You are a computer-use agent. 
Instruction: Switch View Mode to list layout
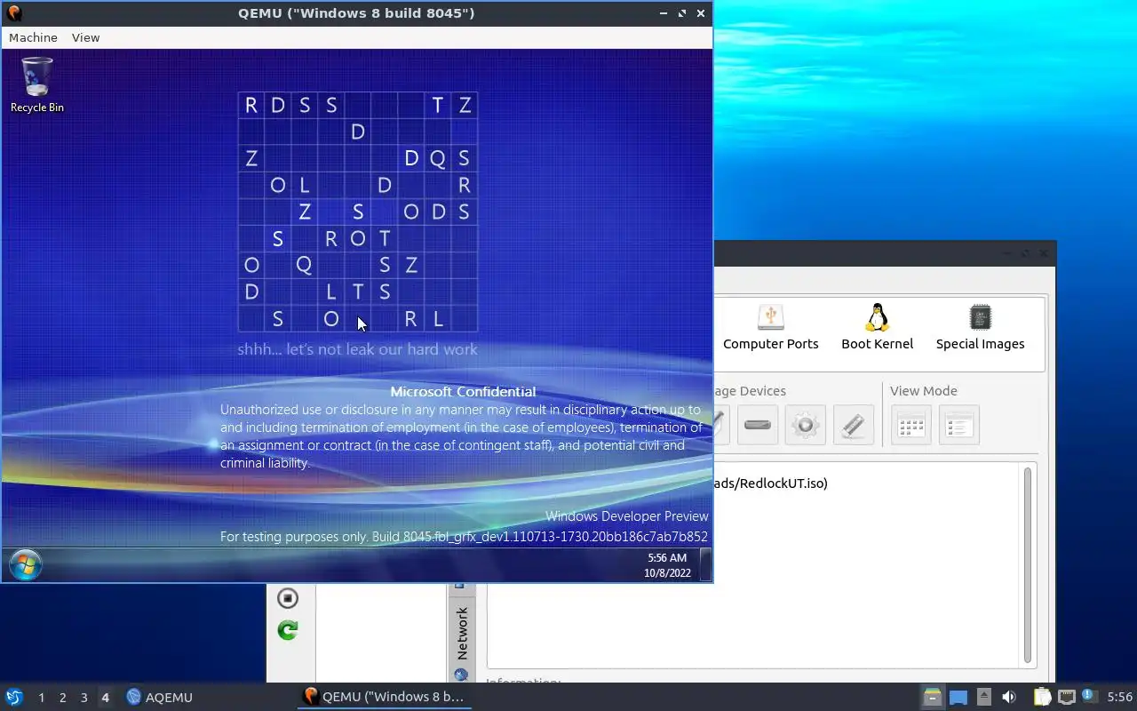pos(958,425)
